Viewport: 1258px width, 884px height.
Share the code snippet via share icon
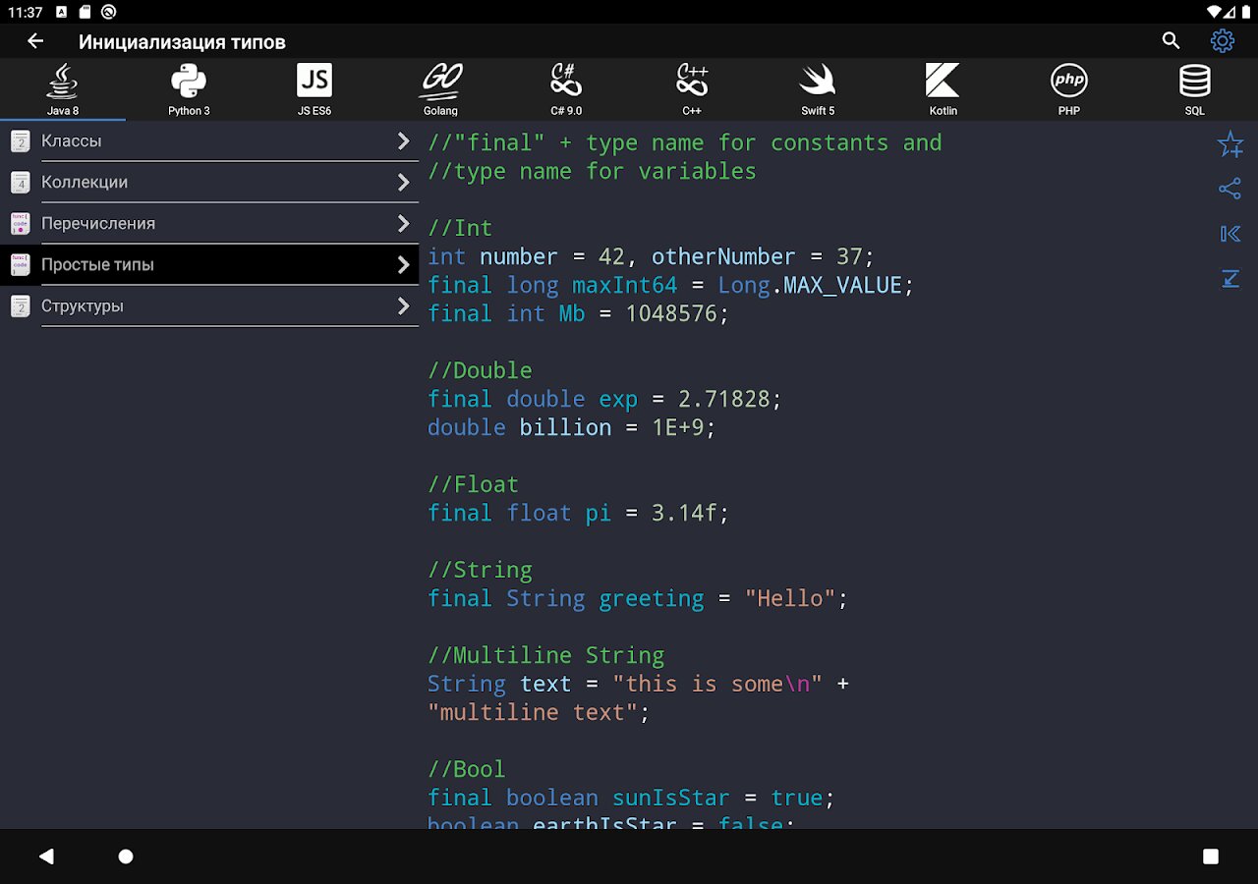coord(1229,189)
